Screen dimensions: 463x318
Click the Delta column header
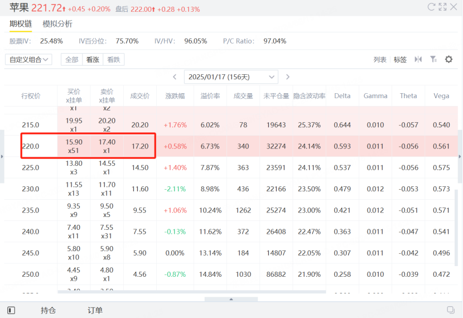click(x=343, y=96)
